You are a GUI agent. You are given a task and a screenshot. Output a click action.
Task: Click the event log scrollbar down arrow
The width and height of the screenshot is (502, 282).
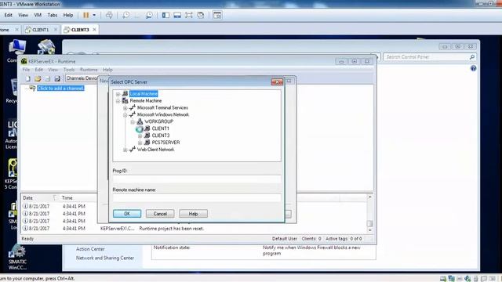tap(369, 230)
